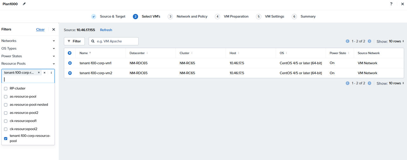Click the Filter button
The height and width of the screenshot is (160, 407).
tap(74, 41)
